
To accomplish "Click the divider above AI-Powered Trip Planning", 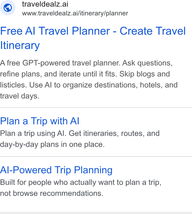I will pos(96,157).
